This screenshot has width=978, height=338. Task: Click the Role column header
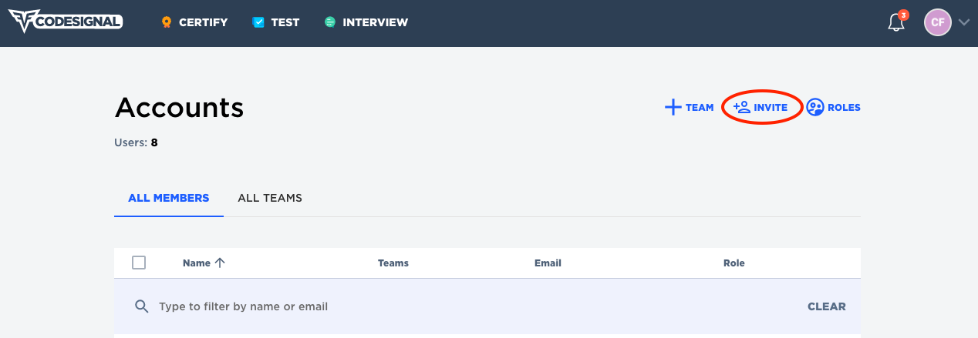734,263
